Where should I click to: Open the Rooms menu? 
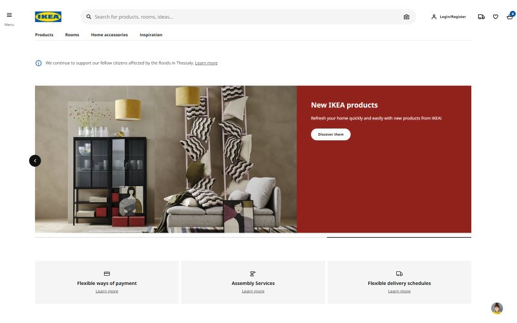(72, 35)
